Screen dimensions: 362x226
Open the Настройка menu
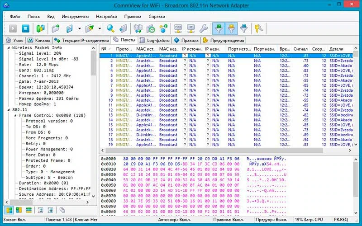106,17
